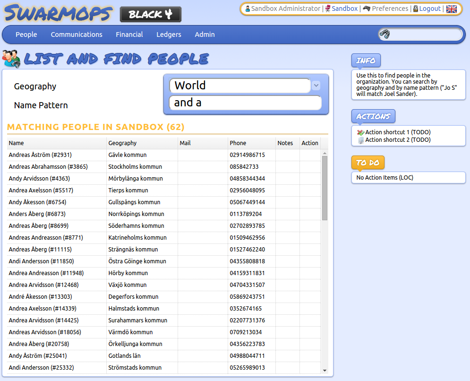The width and height of the screenshot is (470, 381).
Task: Click the TO DO panel tab
Action: [x=368, y=163]
